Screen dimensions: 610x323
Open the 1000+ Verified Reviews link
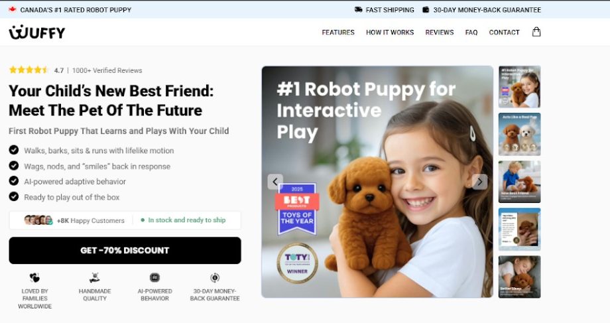(x=107, y=70)
